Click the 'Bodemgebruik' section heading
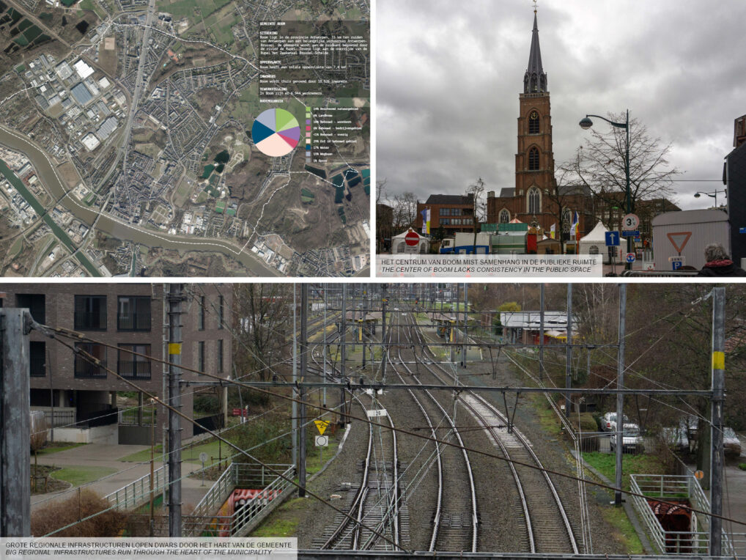This screenshot has height=560, width=746. click(272, 100)
